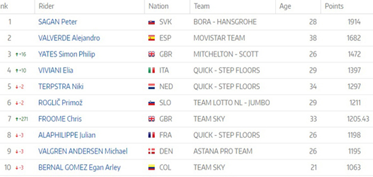Viewport: 373px width, 177px height.
Task: Click the Netherlands flag beside NED
Action: coord(152,87)
